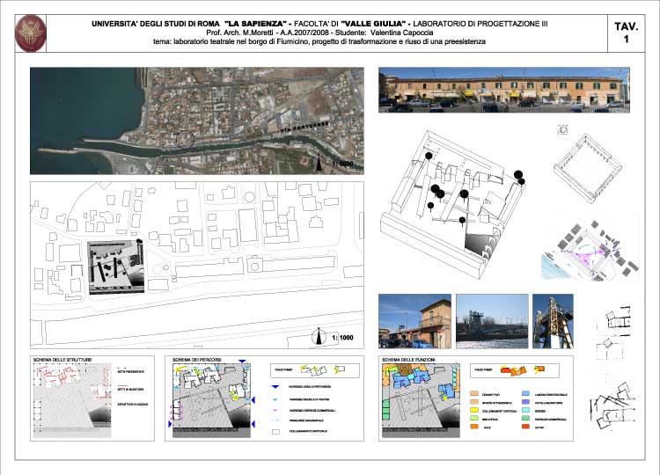Click the 'tema: laboratorio teatrale' subtitle line

click(319, 41)
